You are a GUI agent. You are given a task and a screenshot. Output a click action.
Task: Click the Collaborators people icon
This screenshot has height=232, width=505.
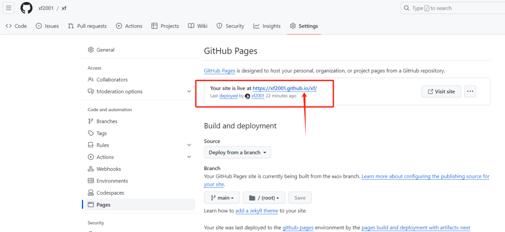[x=91, y=80]
